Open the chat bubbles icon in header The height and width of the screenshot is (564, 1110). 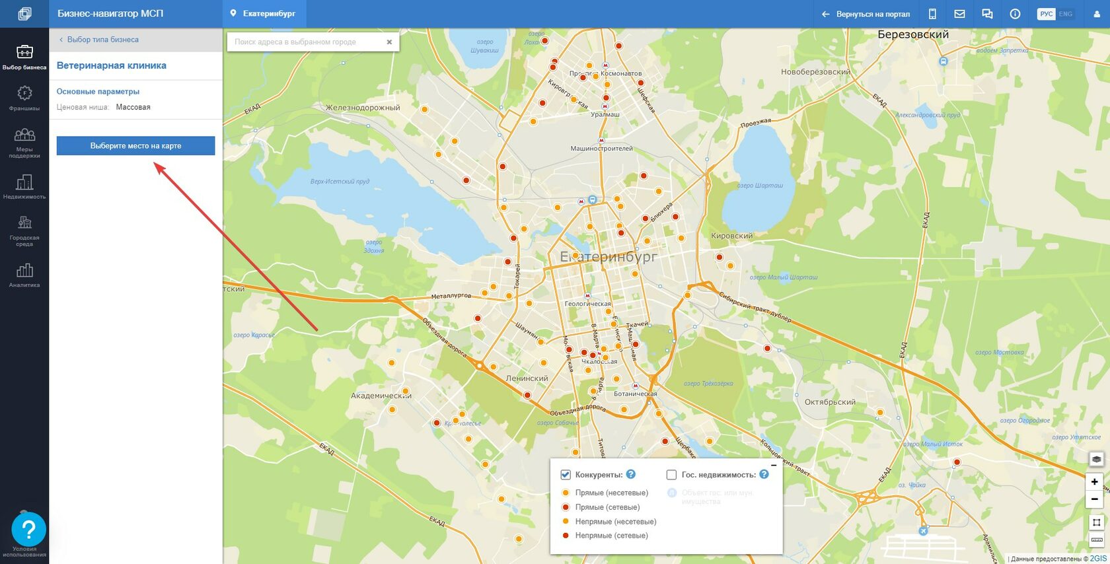click(987, 14)
